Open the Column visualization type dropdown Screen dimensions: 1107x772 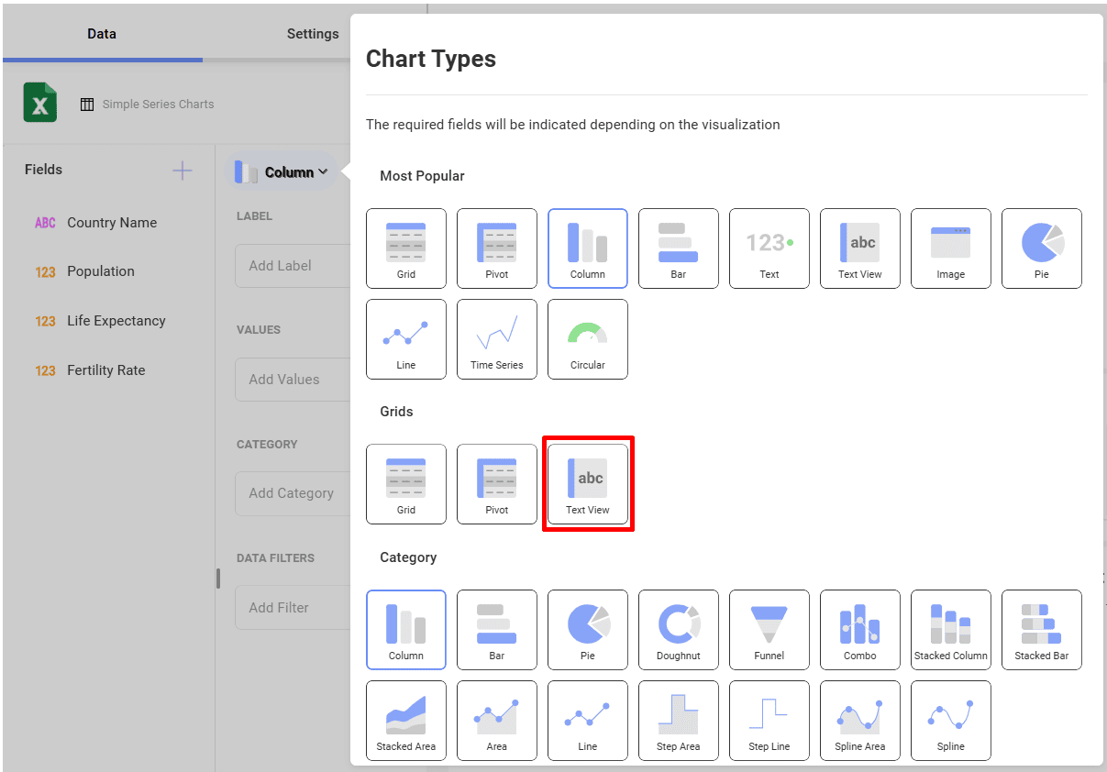tap(282, 171)
